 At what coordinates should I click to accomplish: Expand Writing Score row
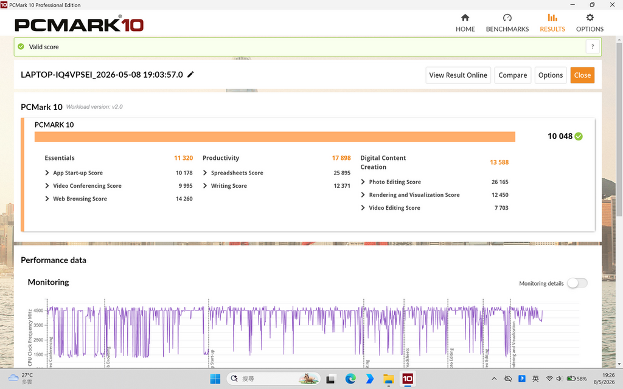(205, 186)
